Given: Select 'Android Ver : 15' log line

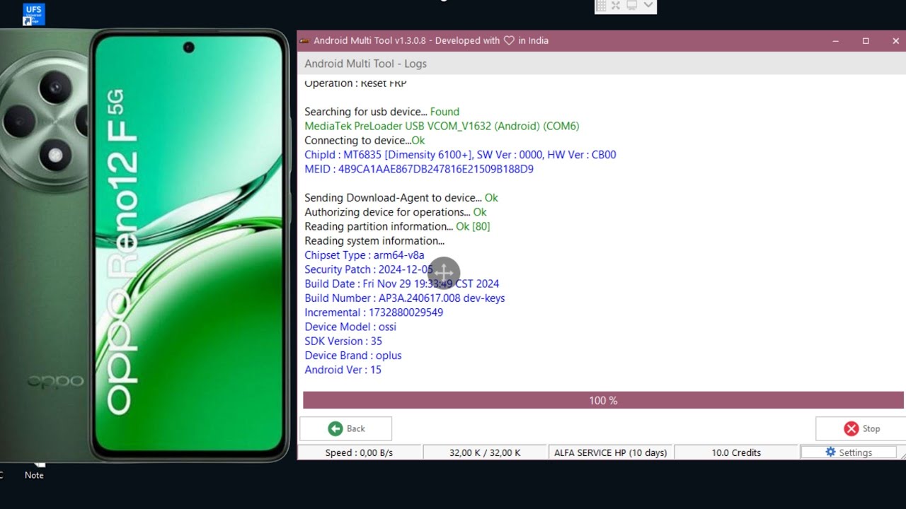Looking at the screenshot, I should click(343, 370).
